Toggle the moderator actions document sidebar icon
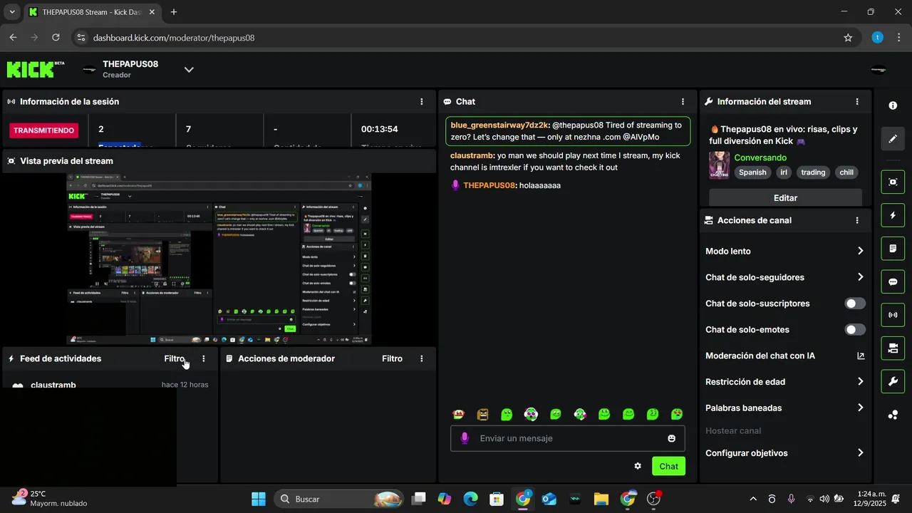 point(893,249)
